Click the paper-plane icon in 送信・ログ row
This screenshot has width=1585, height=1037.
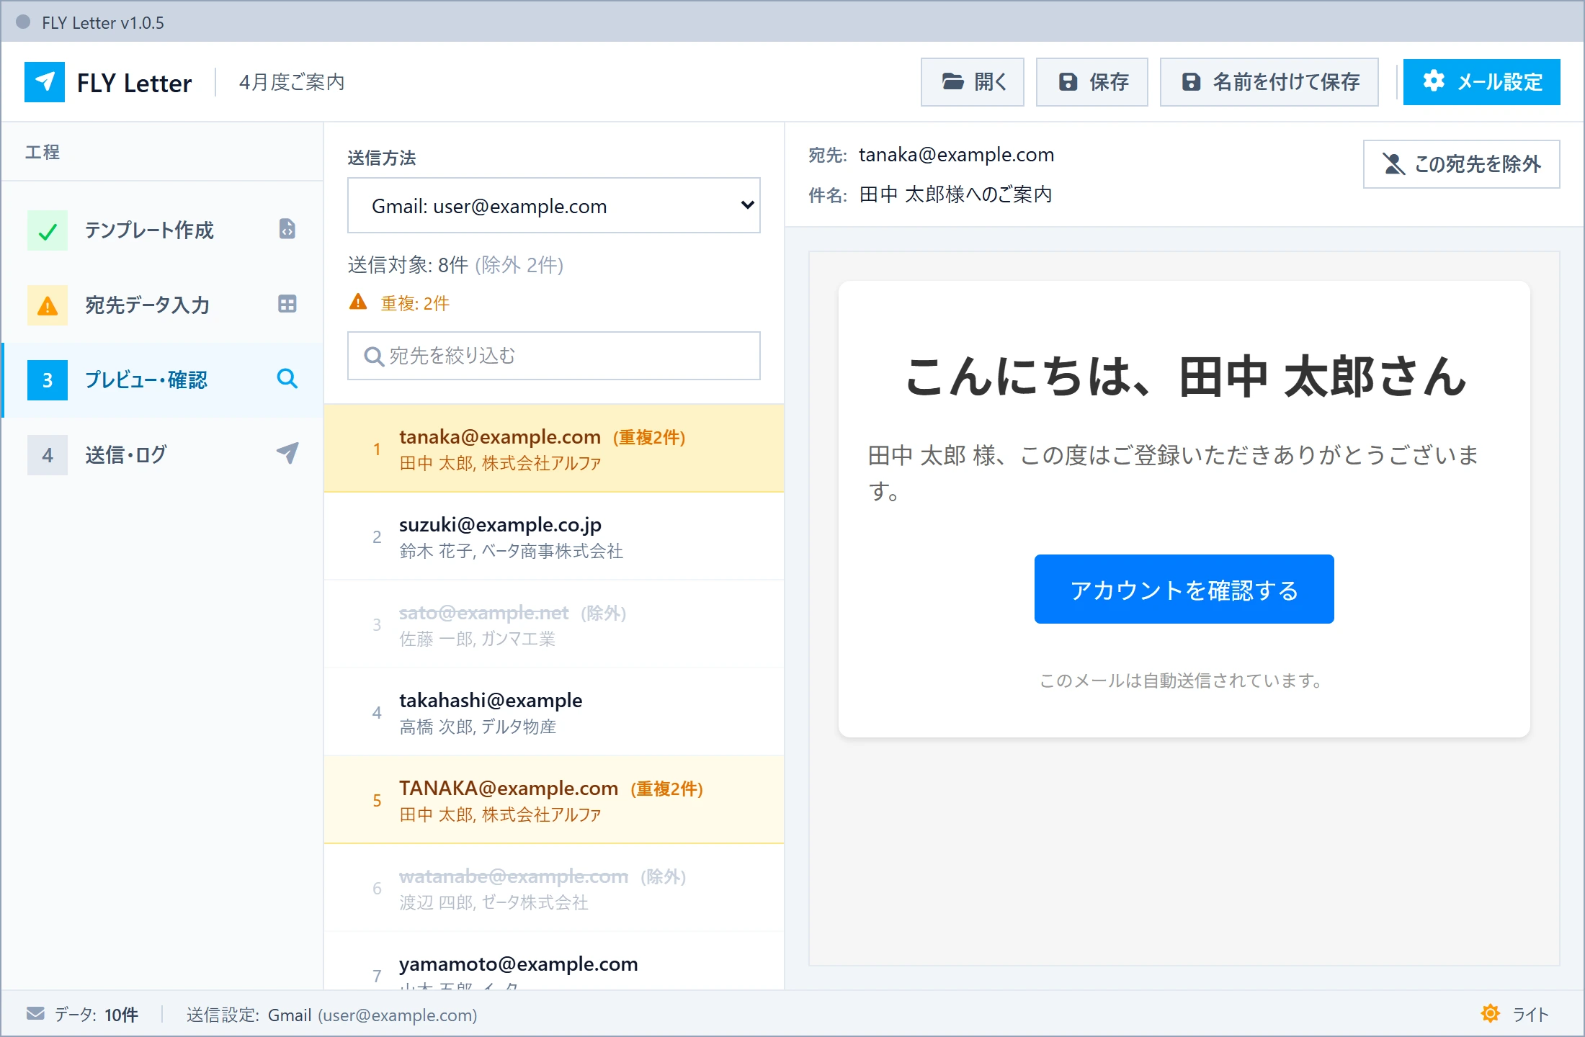pos(287,454)
